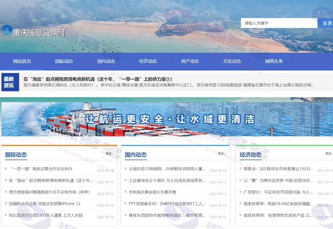
Task: Click the 让航运更安全 ship banner image
Action: [x=167, y=119]
